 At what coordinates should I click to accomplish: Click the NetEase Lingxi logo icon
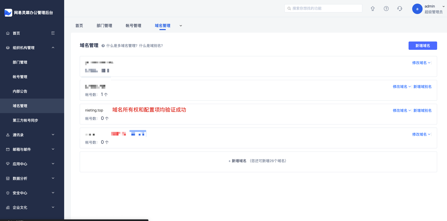pos(8,12)
